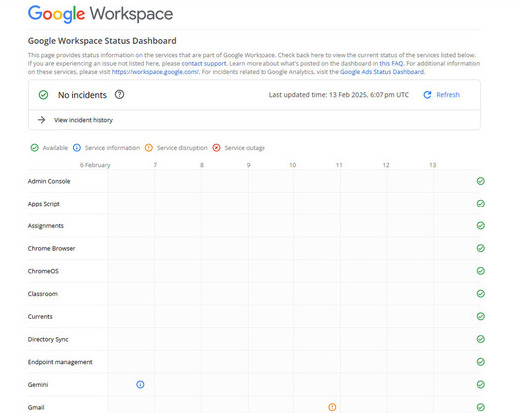Click the Apps Script available status icon

(481, 204)
